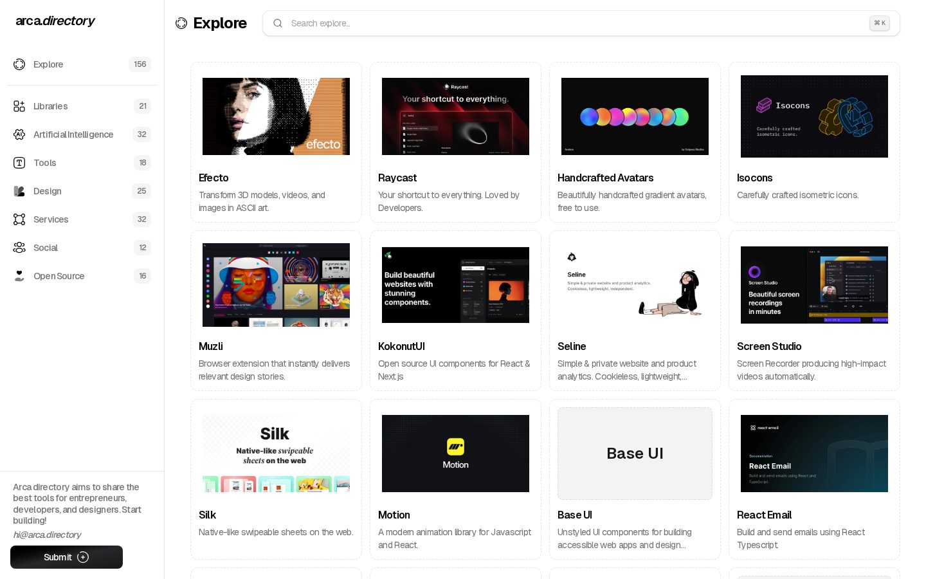Click the Social sidebar icon

pyautogui.click(x=19, y=248)
